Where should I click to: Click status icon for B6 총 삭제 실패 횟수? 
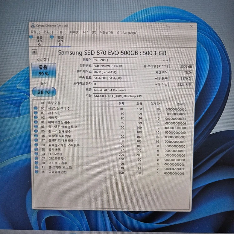[x=36, y=135]
